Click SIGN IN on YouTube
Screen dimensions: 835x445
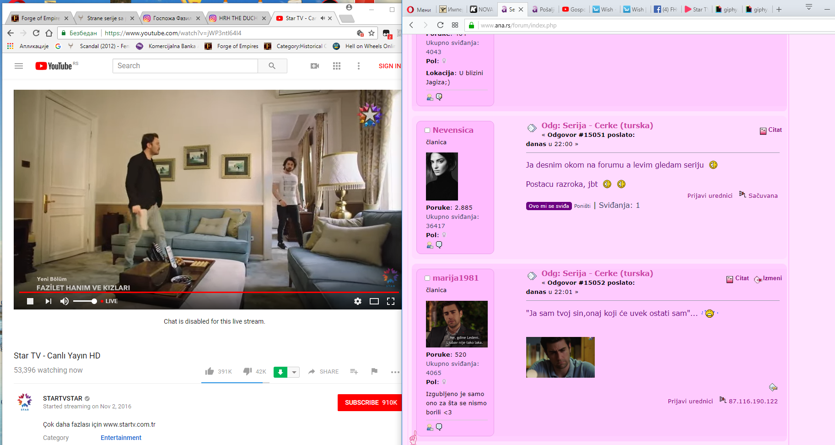coord(390,66)
